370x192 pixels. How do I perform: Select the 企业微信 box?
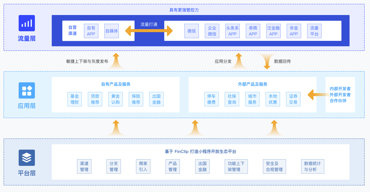point(212,31)
